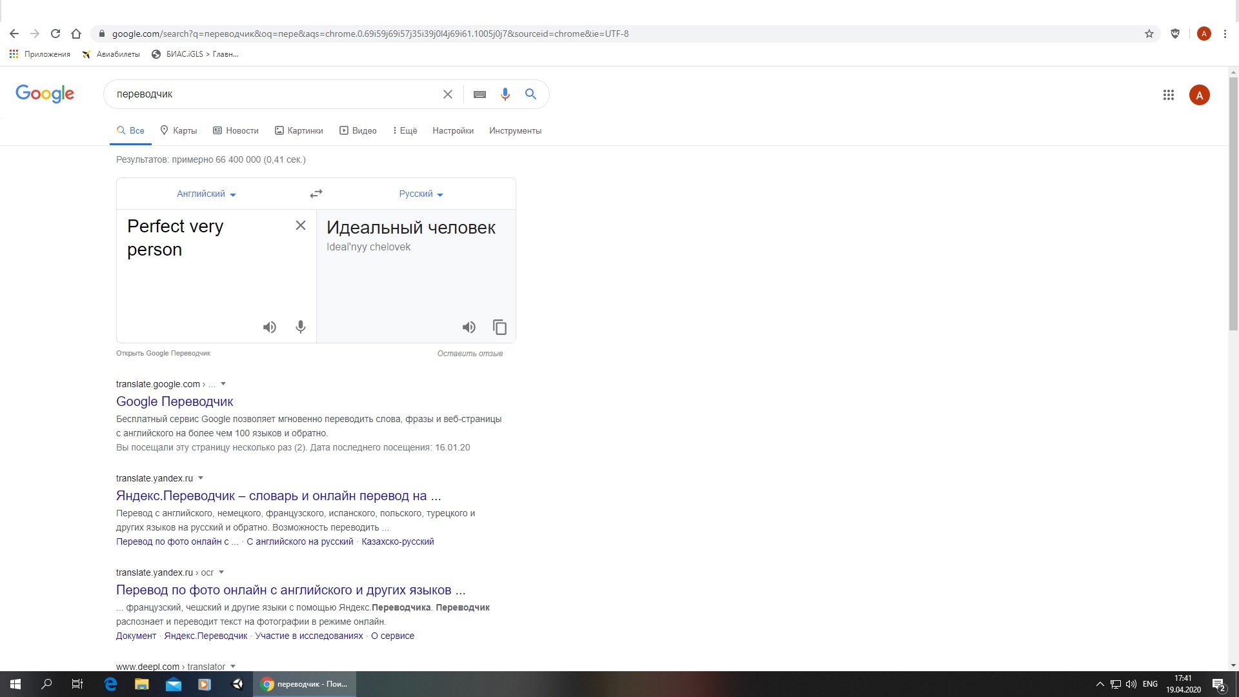Dictate source text with translator microphone
The height and width of the screenshot is (697, 1239).
click(301, 327)
